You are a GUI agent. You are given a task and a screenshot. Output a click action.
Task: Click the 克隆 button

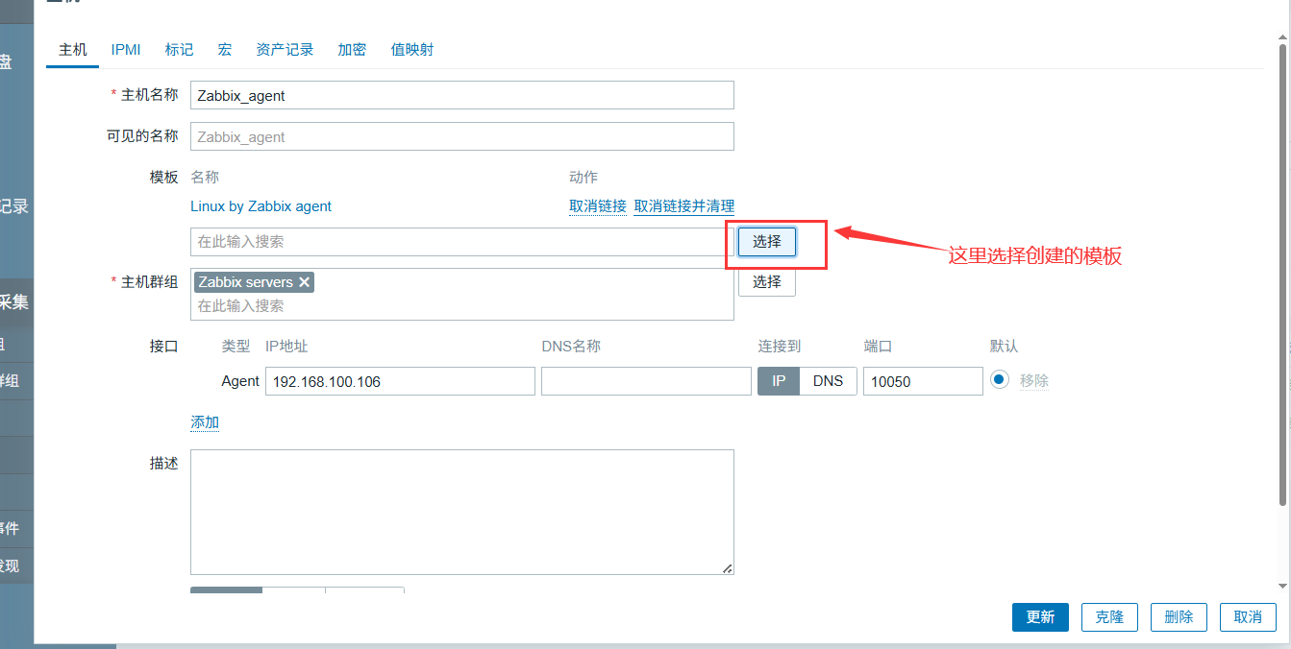point(1109,617)
